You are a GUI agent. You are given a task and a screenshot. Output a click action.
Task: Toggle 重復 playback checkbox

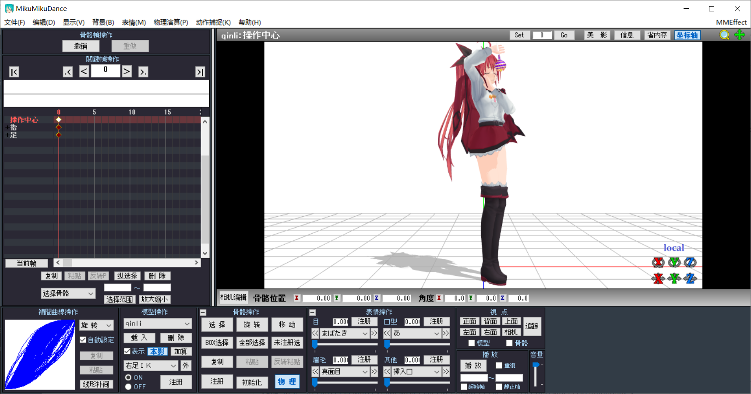pyautogui.click(x=499, y=365)
